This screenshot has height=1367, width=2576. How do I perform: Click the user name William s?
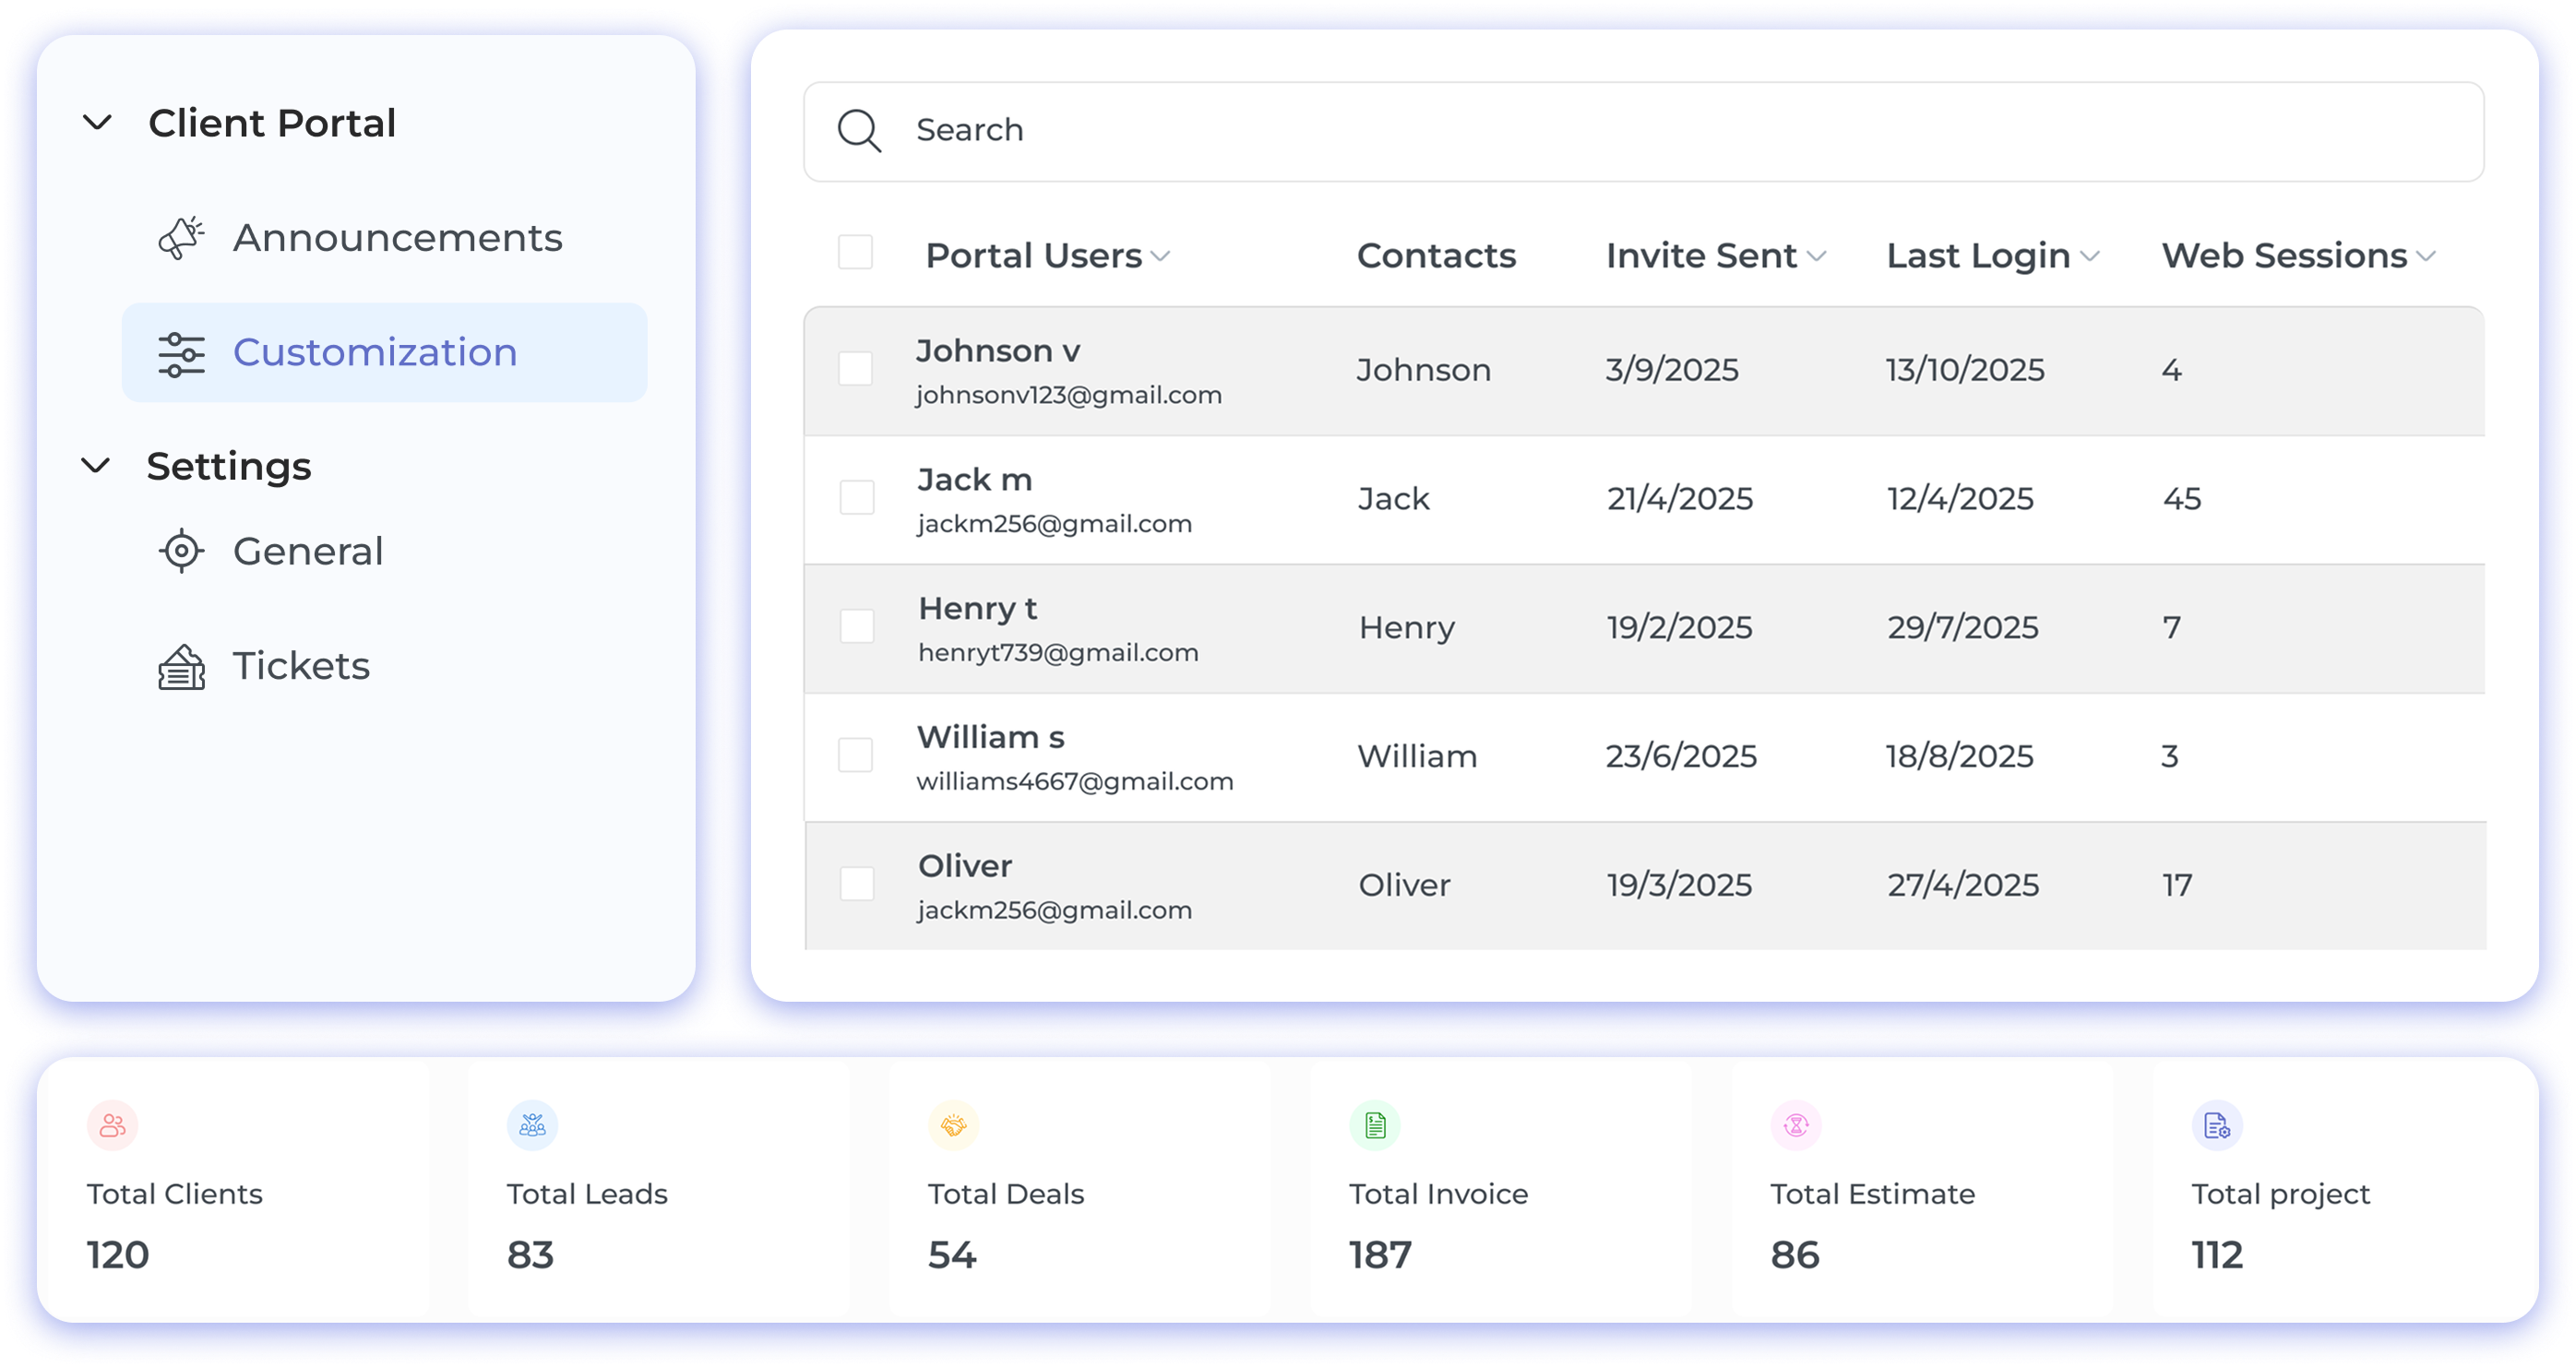point(990,737)
